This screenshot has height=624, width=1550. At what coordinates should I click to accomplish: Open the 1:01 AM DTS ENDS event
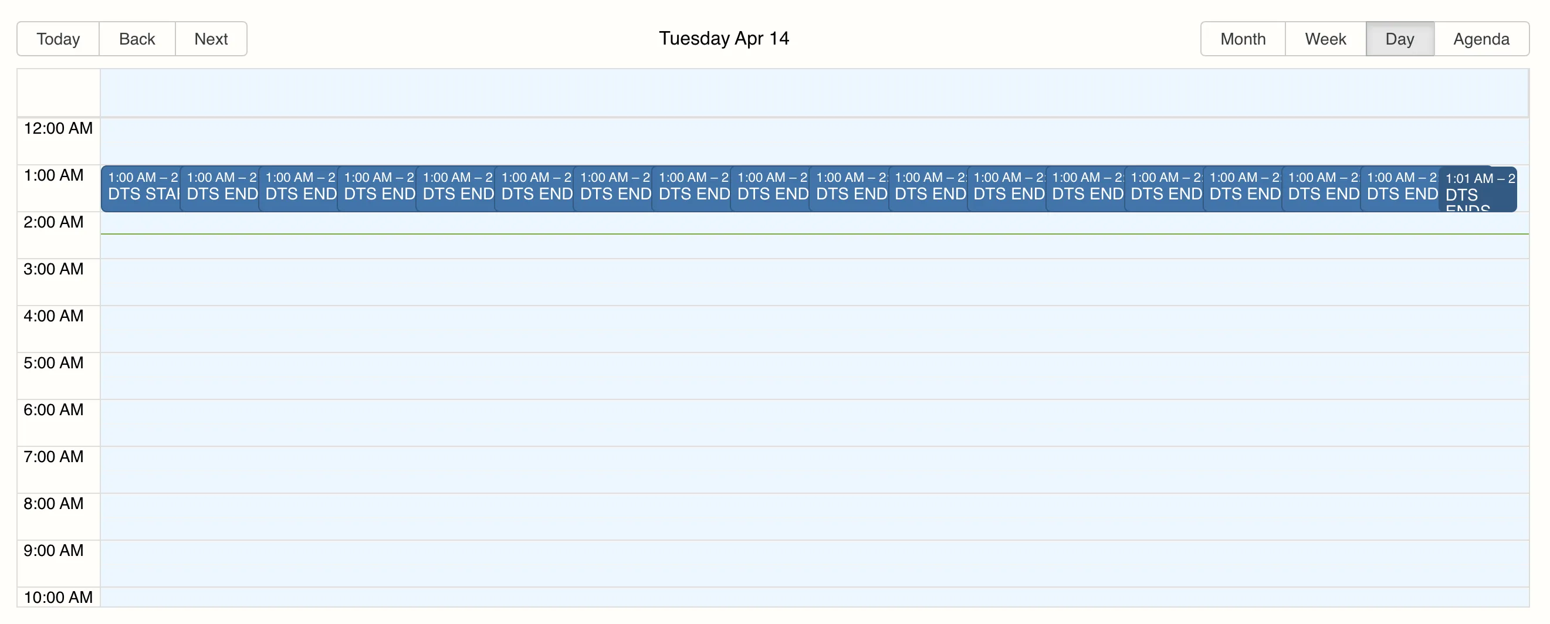click(x=1479, y=189)
